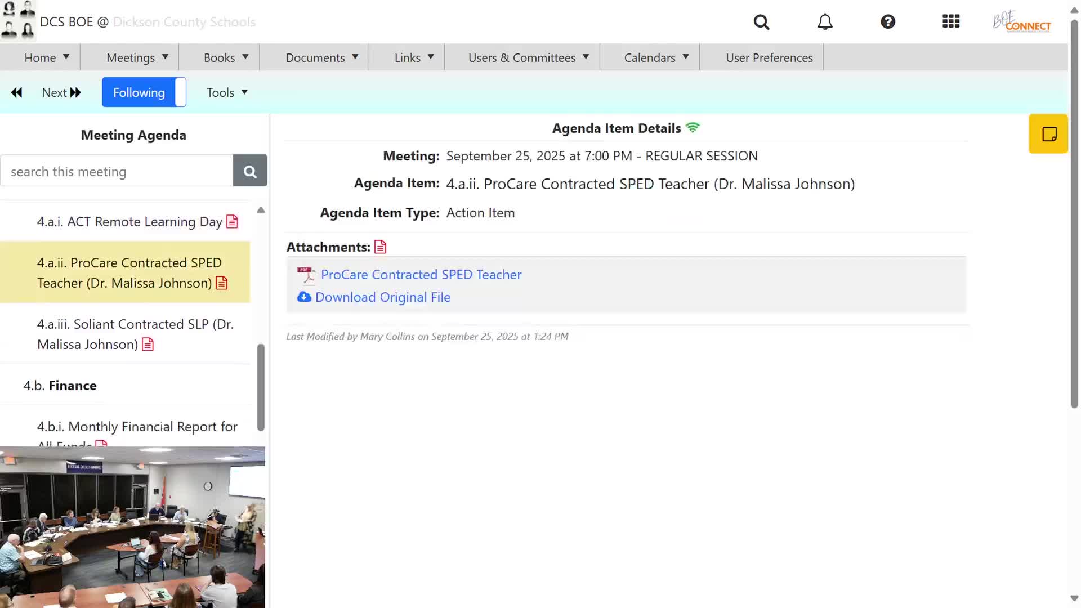
Task: Click the agenda list scrollbar
Action: point(261,387)
